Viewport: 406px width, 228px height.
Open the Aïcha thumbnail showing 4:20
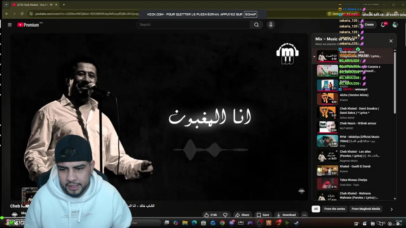(327, 98)
